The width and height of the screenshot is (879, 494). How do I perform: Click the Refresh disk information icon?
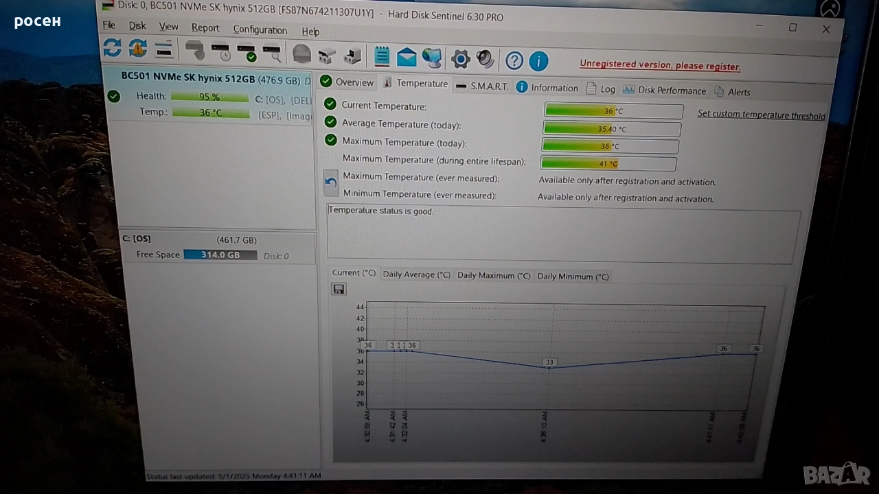coord(112,48)
